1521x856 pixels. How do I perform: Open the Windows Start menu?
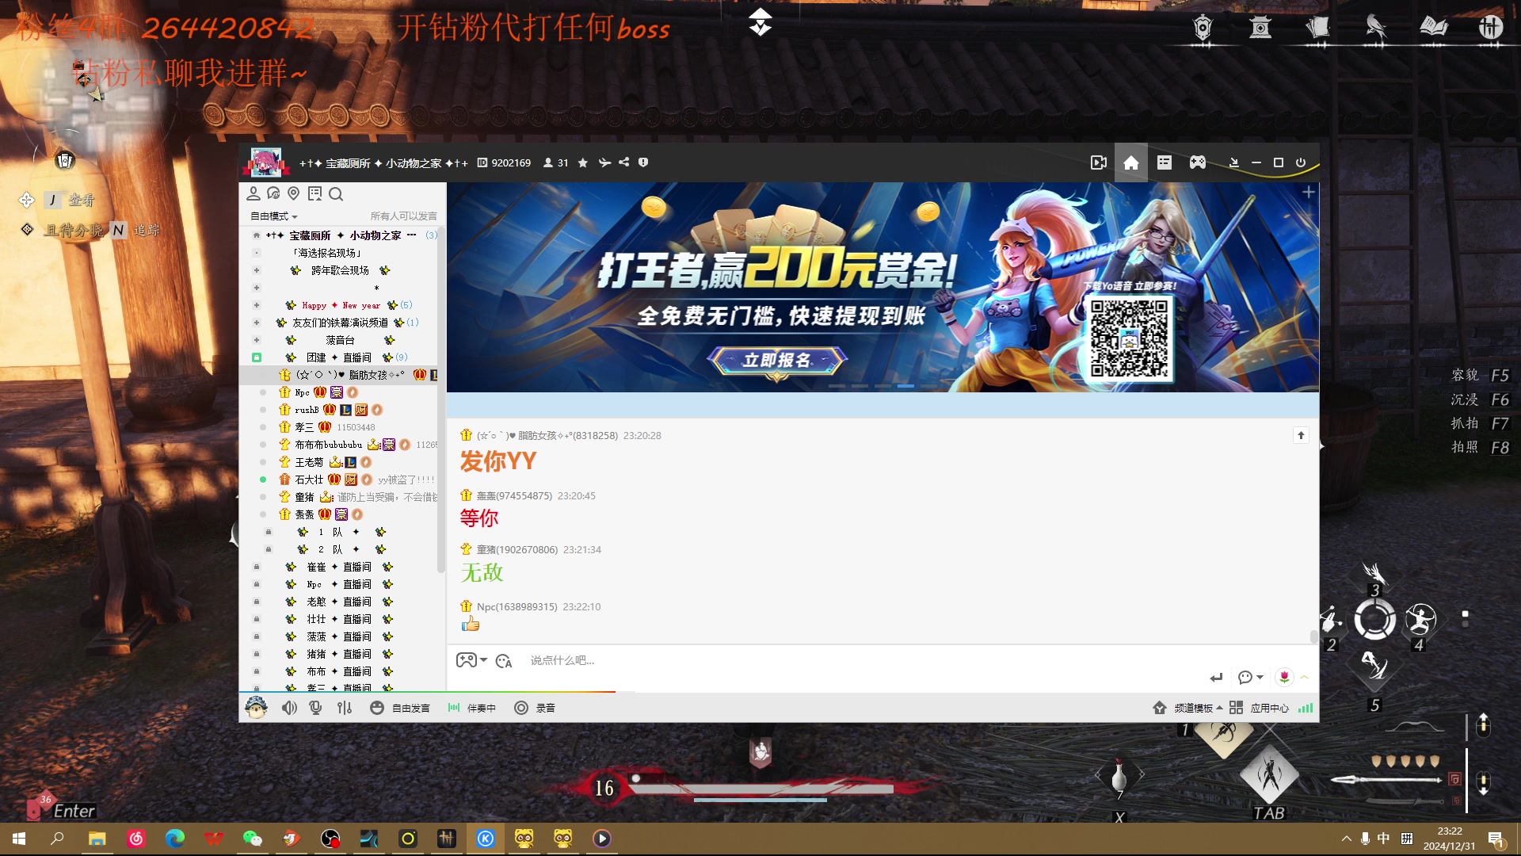(x=19, y=839)
